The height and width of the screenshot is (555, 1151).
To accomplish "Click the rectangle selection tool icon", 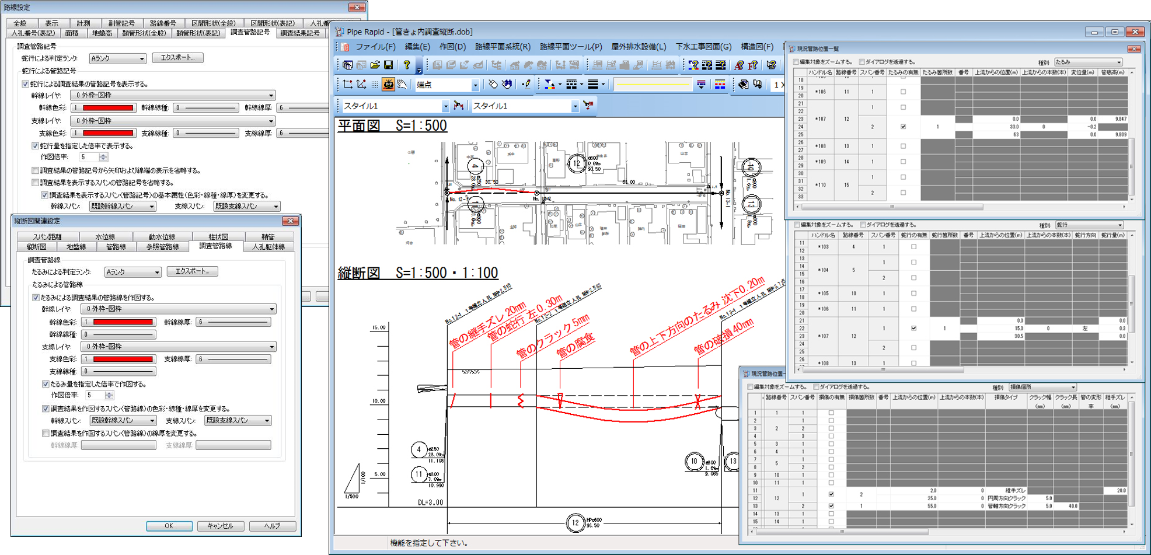I will 347,85.
